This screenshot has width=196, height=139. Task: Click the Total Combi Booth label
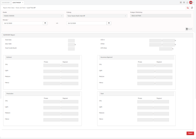click(11, 48)
